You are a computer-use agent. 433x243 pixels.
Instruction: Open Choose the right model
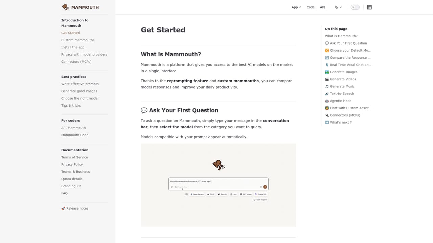tap(80, 98)
